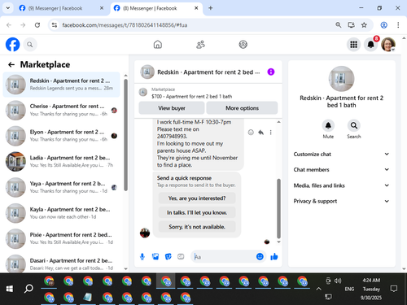The width and height of the screenshot is (407, 305).
Task: Open the Windows Start menu
Action: pos(10,289)
